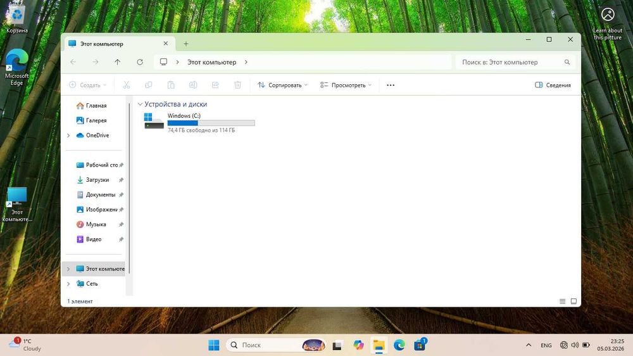Screen dimensions: 633x356
Task: Expand the OneDrive tree node
Action: point(68,136)
